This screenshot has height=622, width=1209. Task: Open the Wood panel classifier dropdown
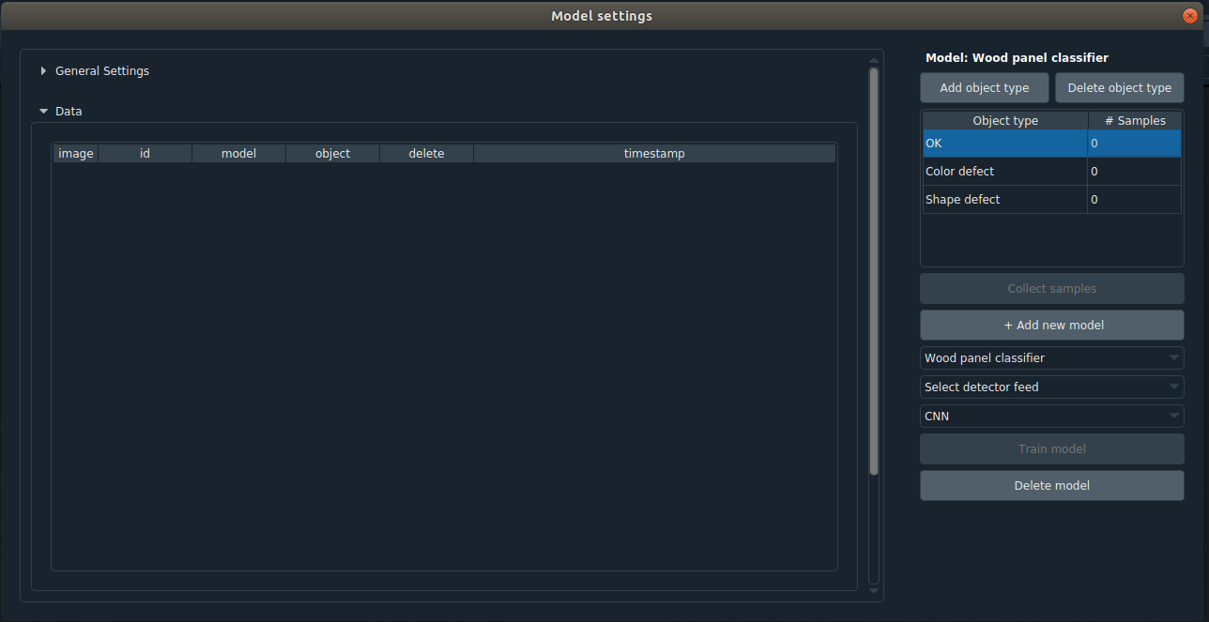1052,358
